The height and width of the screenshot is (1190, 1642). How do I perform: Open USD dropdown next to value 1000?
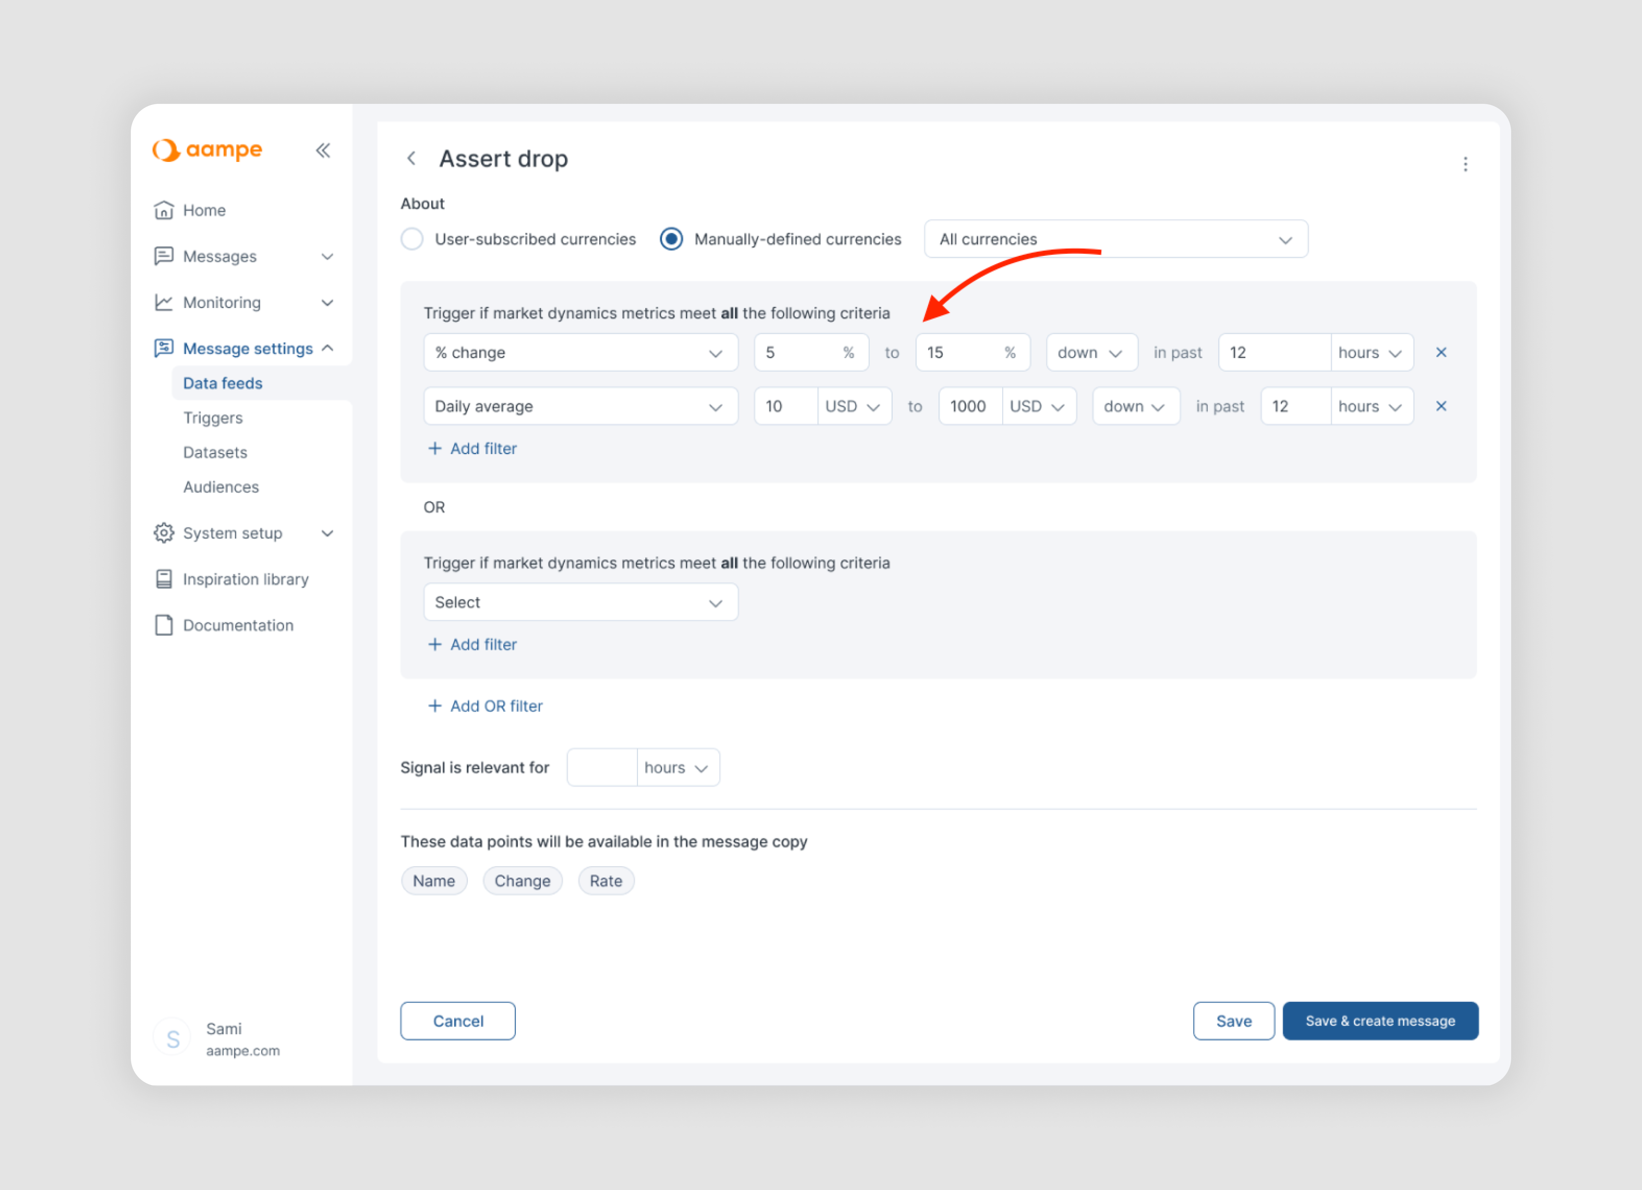click(x=1039, y=406)
